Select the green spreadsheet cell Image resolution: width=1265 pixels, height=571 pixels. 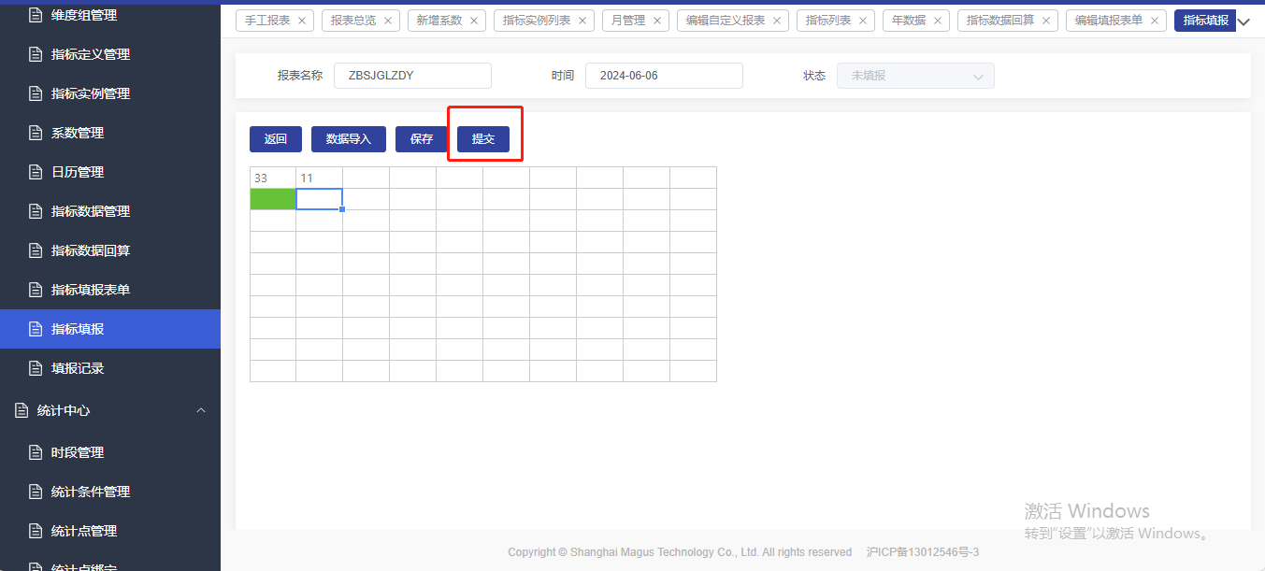tap(273, 199)
